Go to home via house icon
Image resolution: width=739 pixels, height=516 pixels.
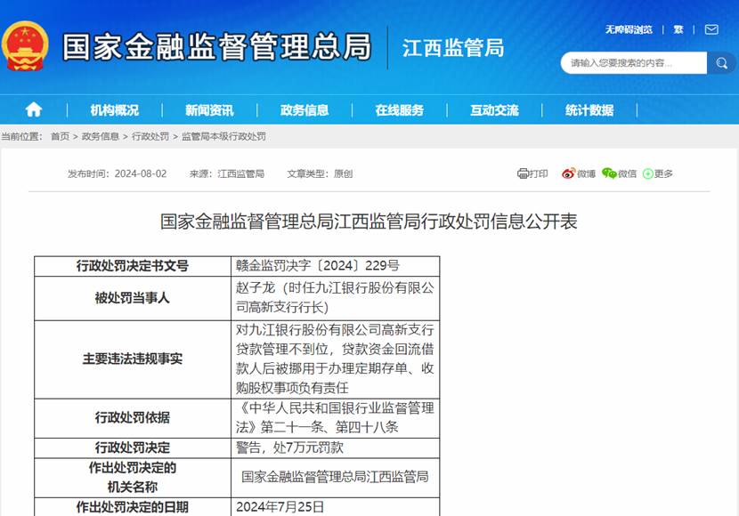pyautogui.click(x=34, y=110)
